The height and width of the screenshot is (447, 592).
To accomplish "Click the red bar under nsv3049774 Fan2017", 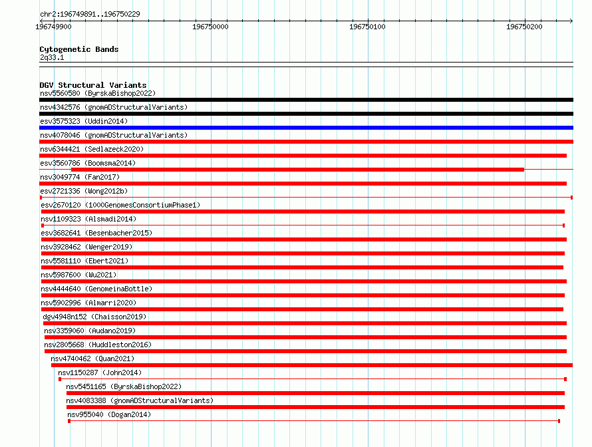I will coord(303,184).
